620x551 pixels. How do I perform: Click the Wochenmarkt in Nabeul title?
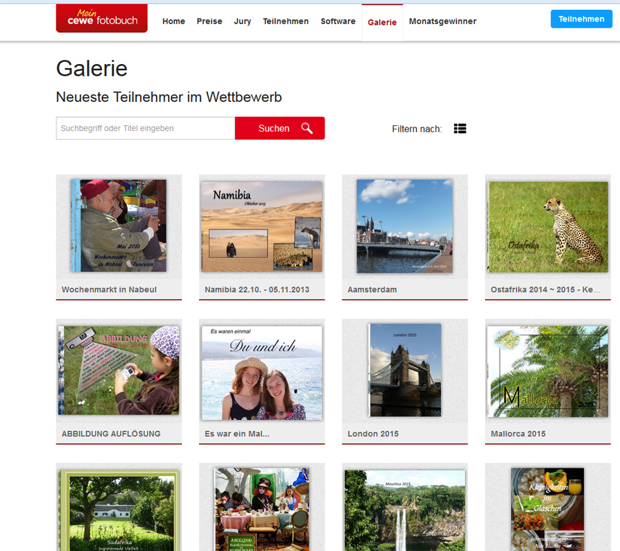click(109, 289)
